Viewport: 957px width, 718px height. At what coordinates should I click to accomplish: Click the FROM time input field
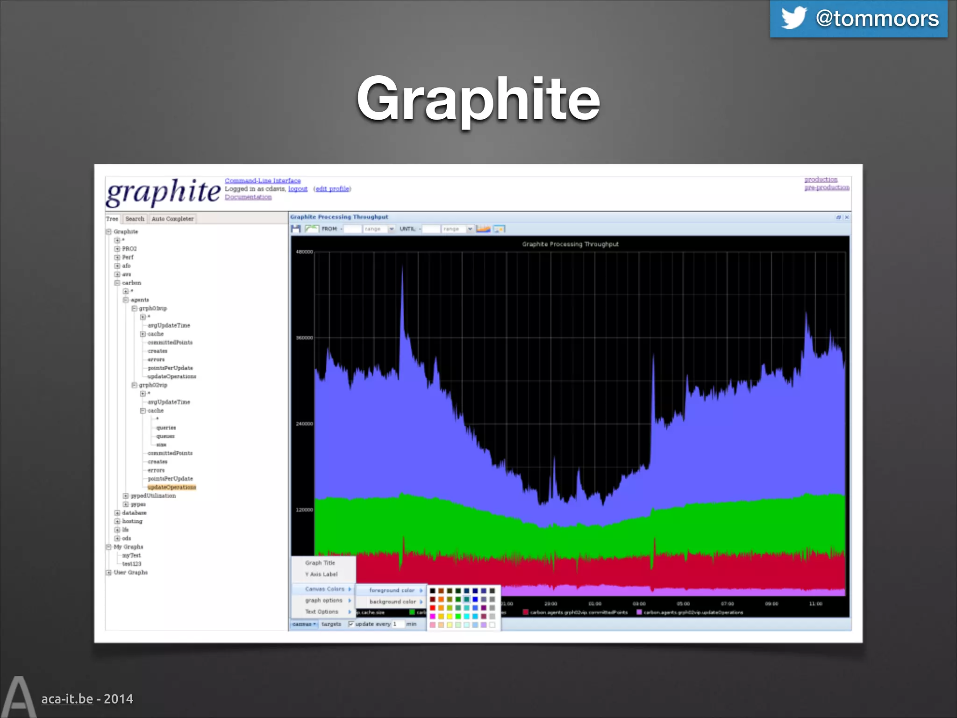[x=352, y=229]
